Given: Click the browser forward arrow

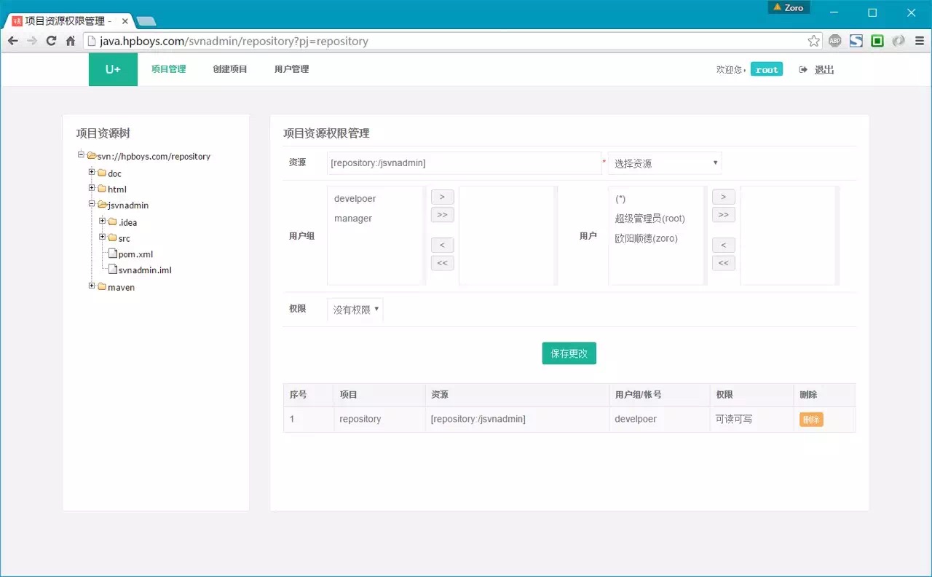Looking at the screenshot, I should click(x=32, y=41).
